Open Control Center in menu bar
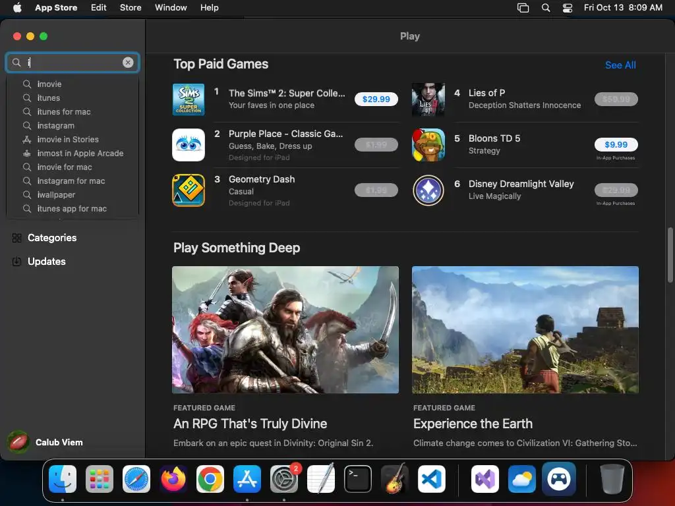Image resolution: width=675 pixels, height=506 pixels. click(x=568, y=7)
